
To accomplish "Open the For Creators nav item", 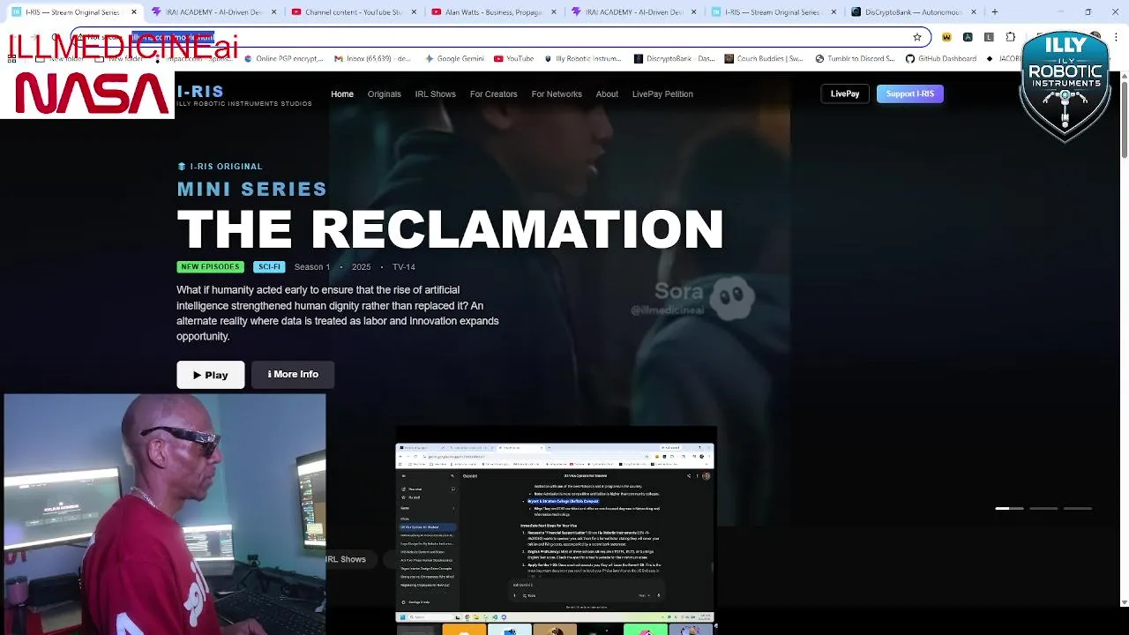I will point(493,94).
